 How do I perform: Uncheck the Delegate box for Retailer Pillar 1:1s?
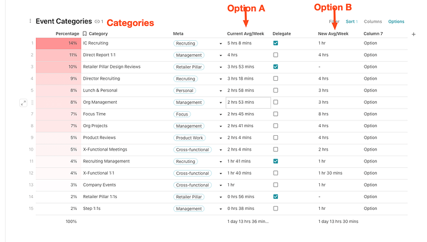tap(275, 197)
